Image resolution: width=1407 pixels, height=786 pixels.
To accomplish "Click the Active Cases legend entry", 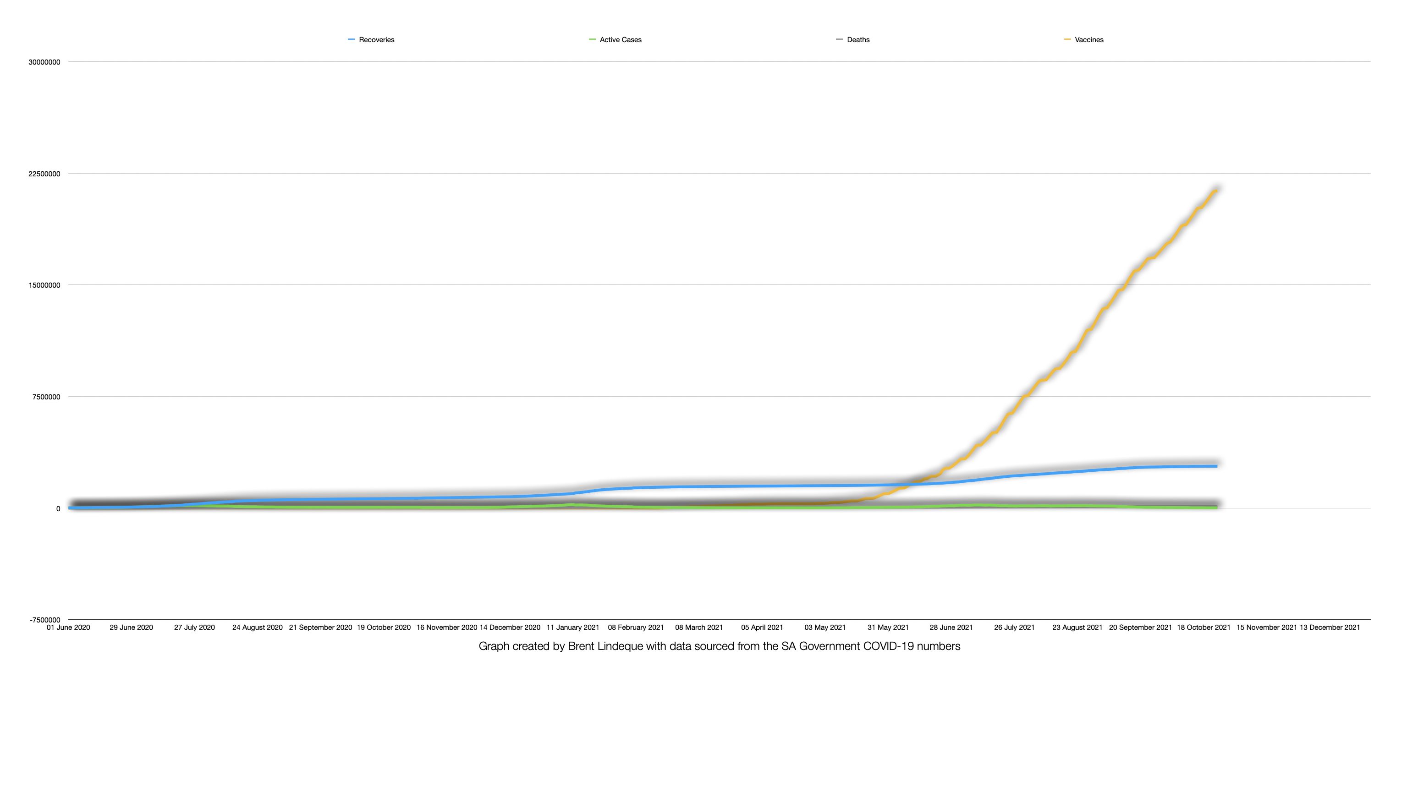I will pos(620,40).
